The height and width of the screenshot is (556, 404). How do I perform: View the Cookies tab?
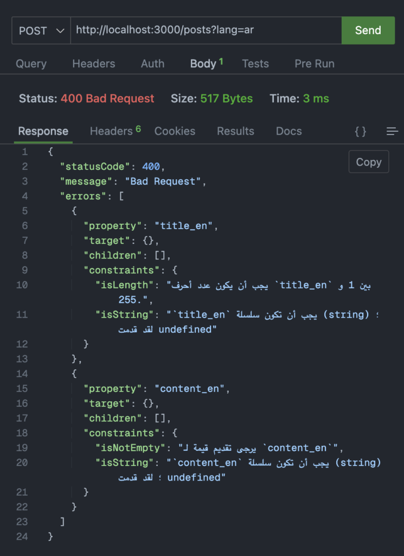pyautogui.click(x=175, y=131)
